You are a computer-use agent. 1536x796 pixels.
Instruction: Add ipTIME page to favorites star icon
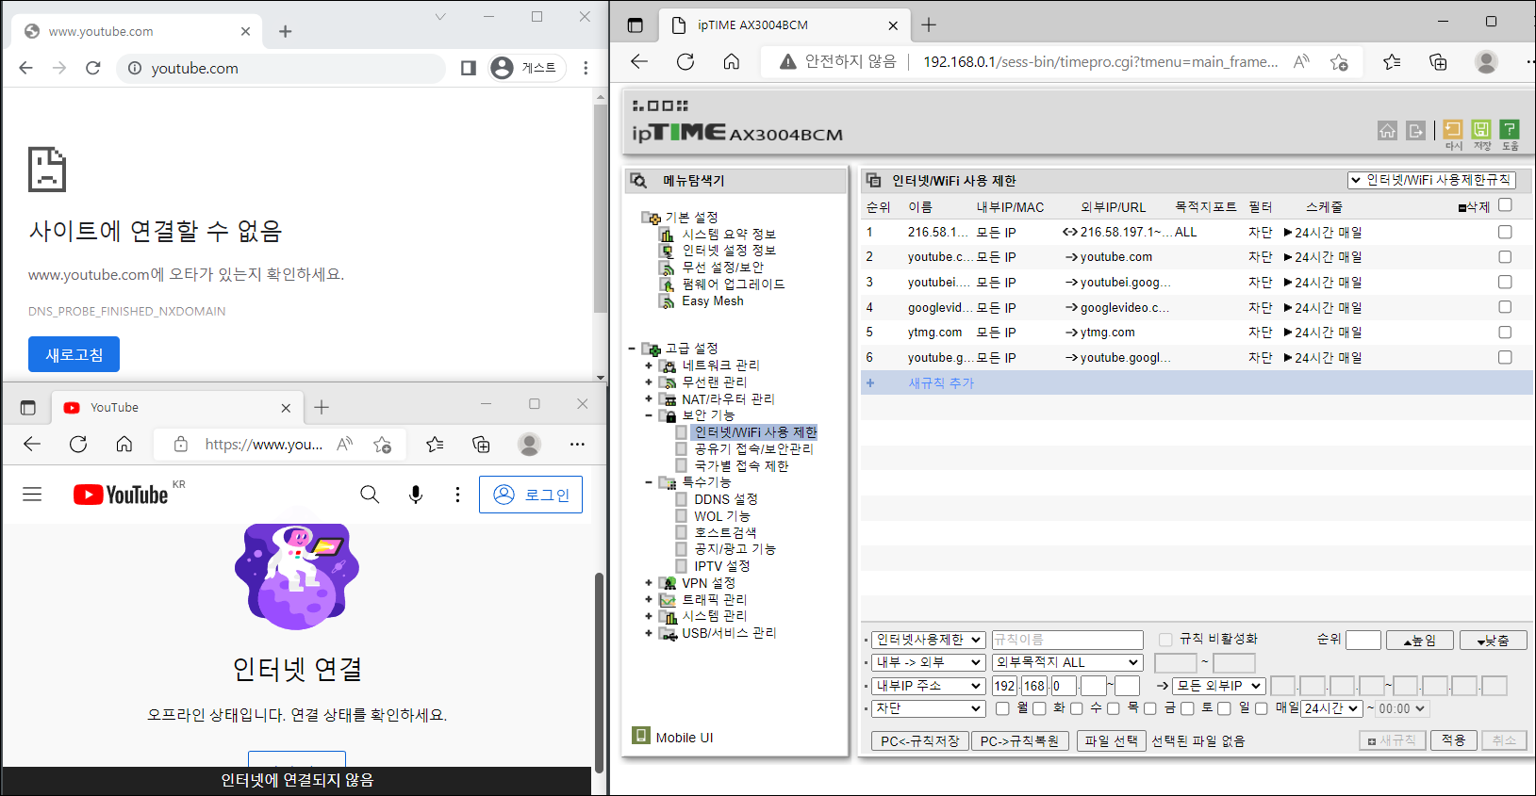(x=1339, y=62)
